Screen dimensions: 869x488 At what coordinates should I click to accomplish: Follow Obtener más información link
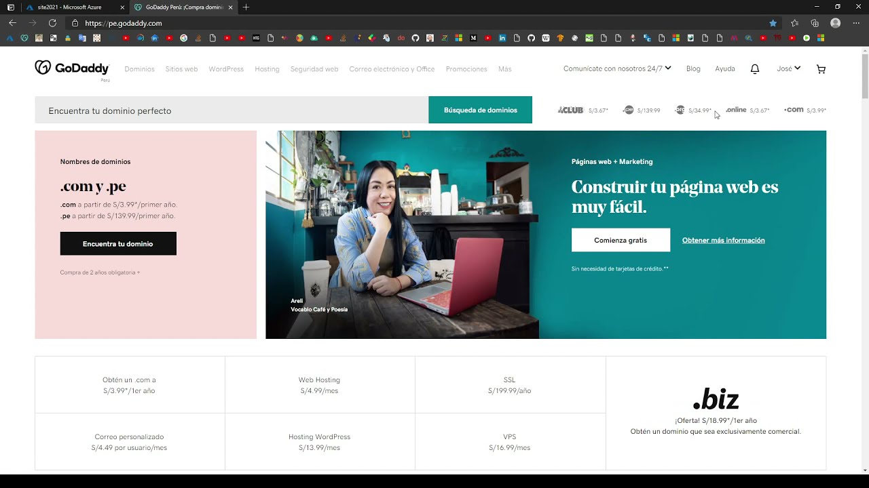click(x=723, y=241)
